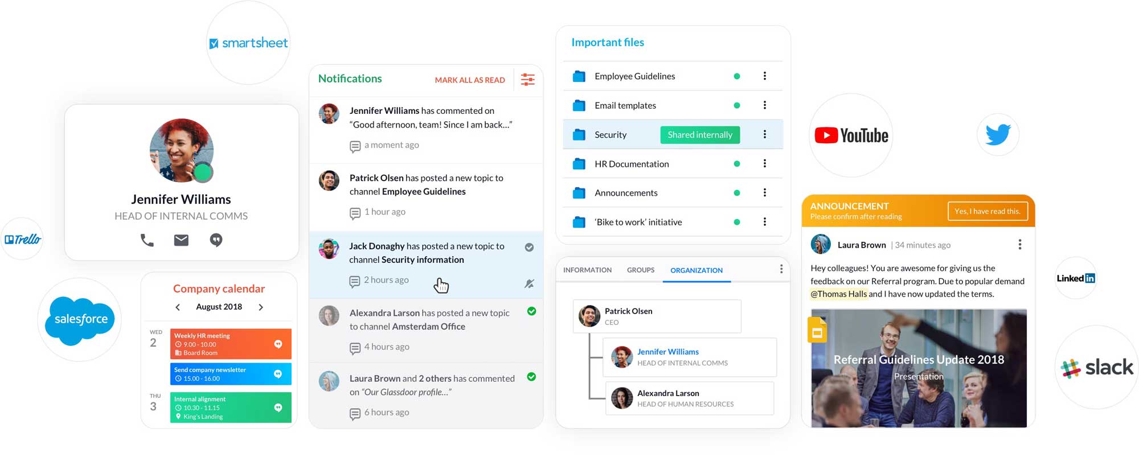Image resolution: width=1139 pixels, height=457 pixels.
Task: Click the email envelope icon on profile card
Action: pos(181,240)
